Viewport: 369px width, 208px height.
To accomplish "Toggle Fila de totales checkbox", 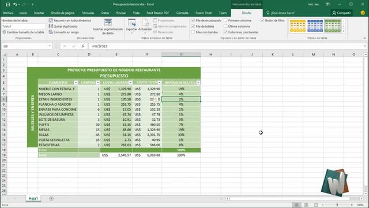I will (x=193, y=26).
